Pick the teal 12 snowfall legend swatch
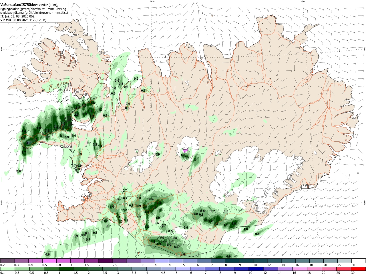This screenshot has height=275, width=366. pos(274,261)
